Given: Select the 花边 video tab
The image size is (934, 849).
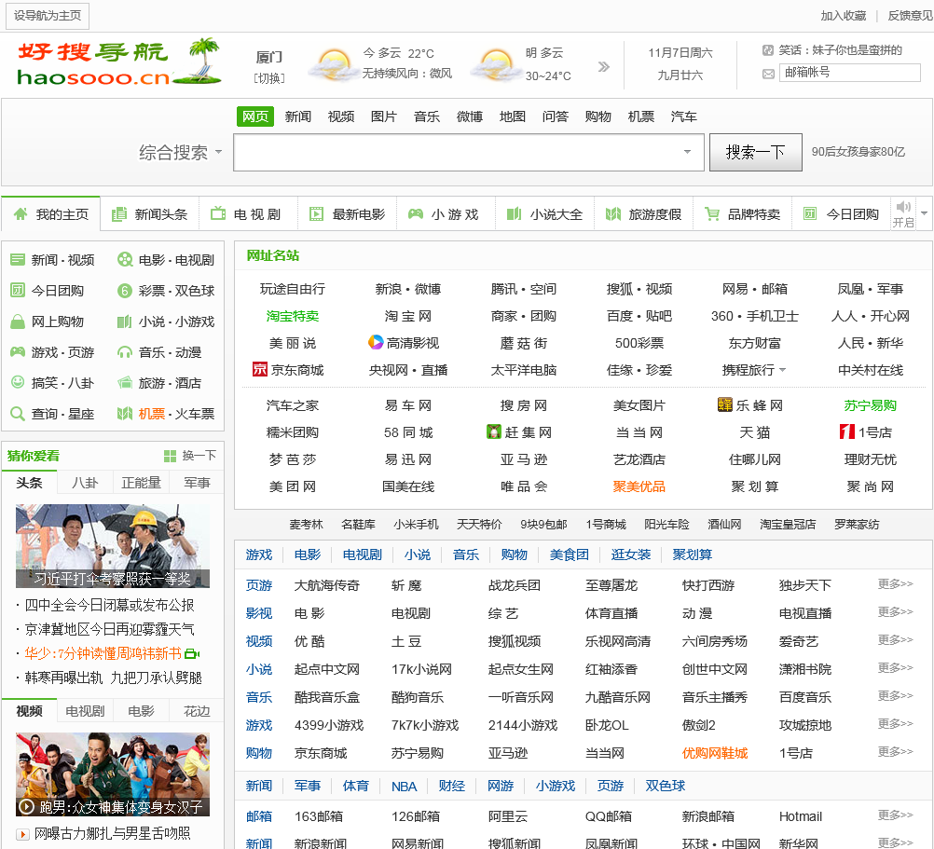Looking at the screenshot, I should click(197, 711).
